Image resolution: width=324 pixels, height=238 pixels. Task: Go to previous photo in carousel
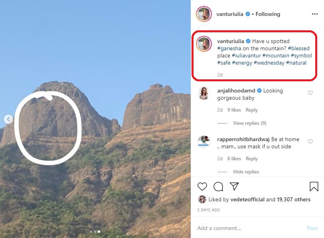(8, 119)
